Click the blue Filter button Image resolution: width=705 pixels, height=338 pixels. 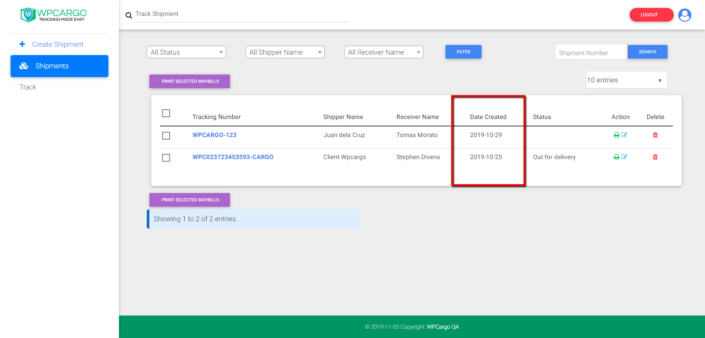coord(464,52)
